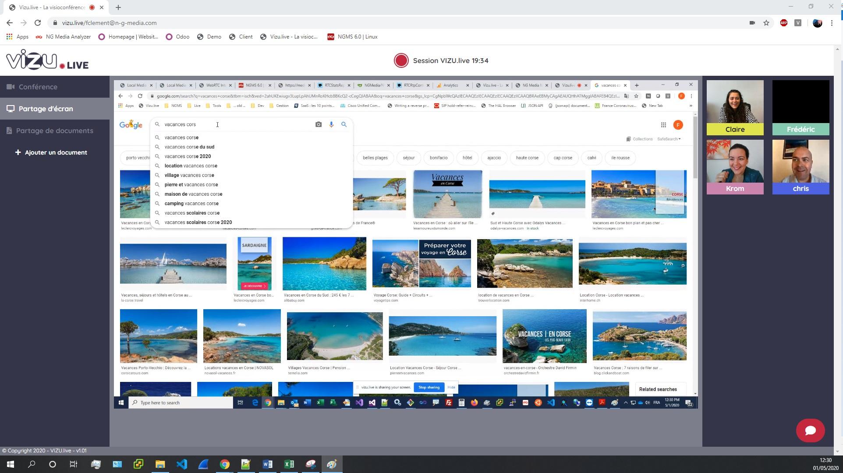Click the Google search input field
The height and width of the screenshot is (473, 843).
pos(237,124)
